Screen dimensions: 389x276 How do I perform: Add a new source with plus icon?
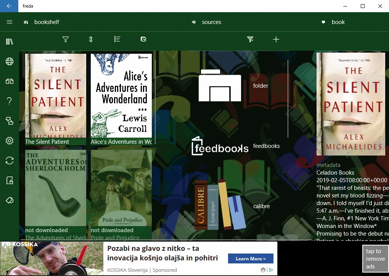tap(276, 39)
